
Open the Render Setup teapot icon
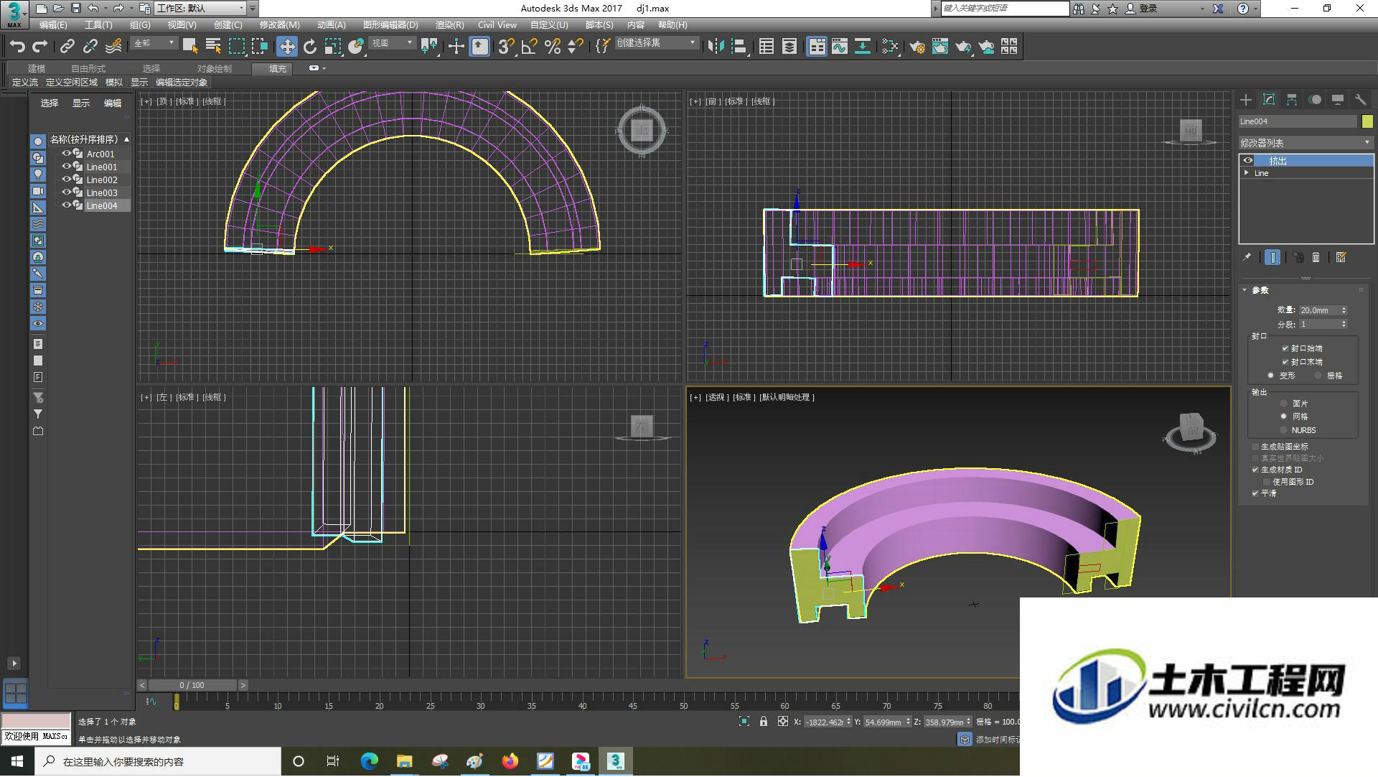pyautogui.click(x=917, y=47)
